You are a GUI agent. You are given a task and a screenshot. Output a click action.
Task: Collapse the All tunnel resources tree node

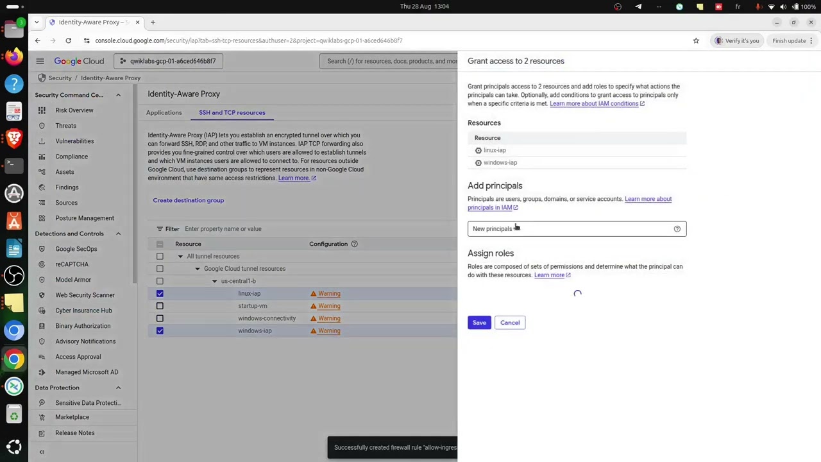pyautogui.click(x=180, y=256)
